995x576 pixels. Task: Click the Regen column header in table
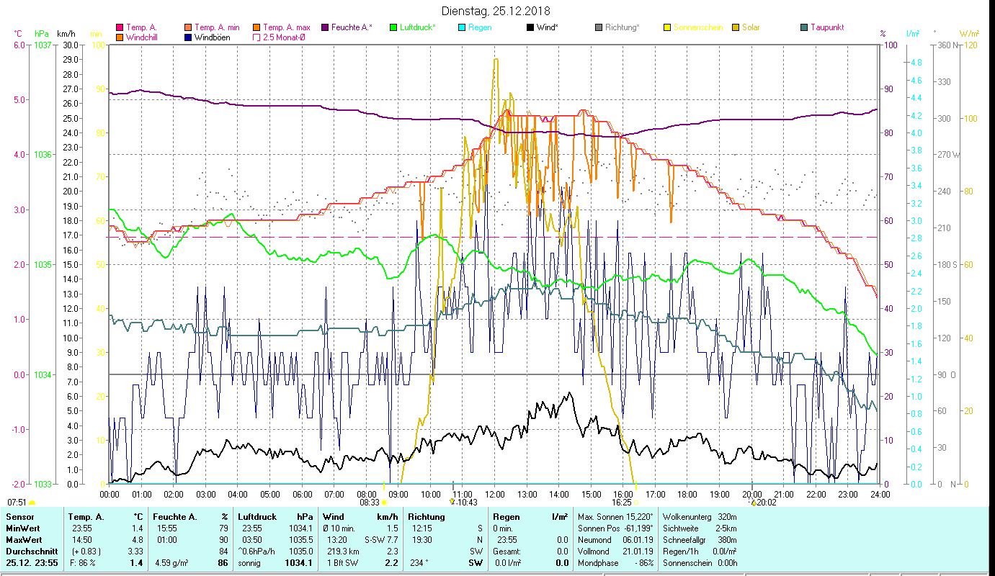505,517
